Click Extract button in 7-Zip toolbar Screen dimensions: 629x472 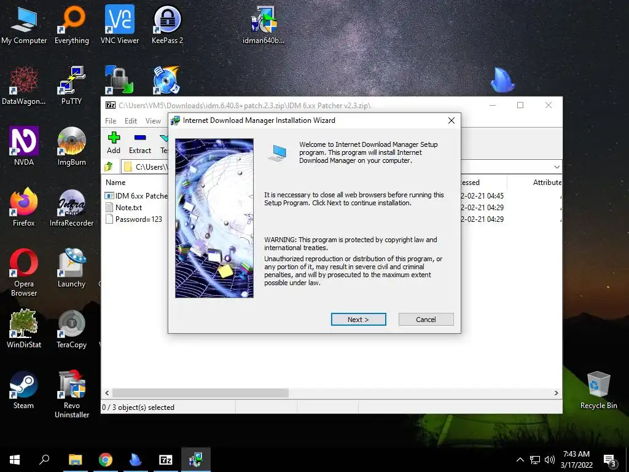click(140, 143)
